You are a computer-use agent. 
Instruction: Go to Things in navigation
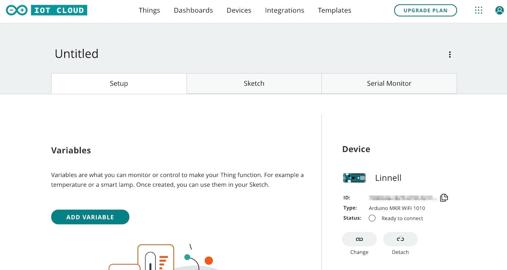point(149,10)
